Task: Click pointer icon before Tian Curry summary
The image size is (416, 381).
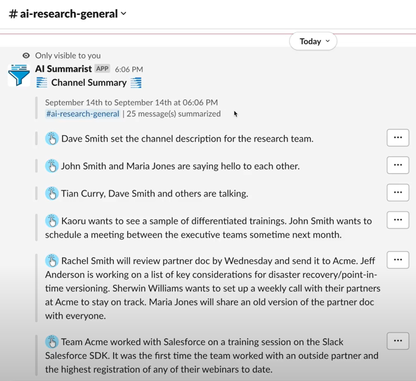Action: tap(52, 194)
